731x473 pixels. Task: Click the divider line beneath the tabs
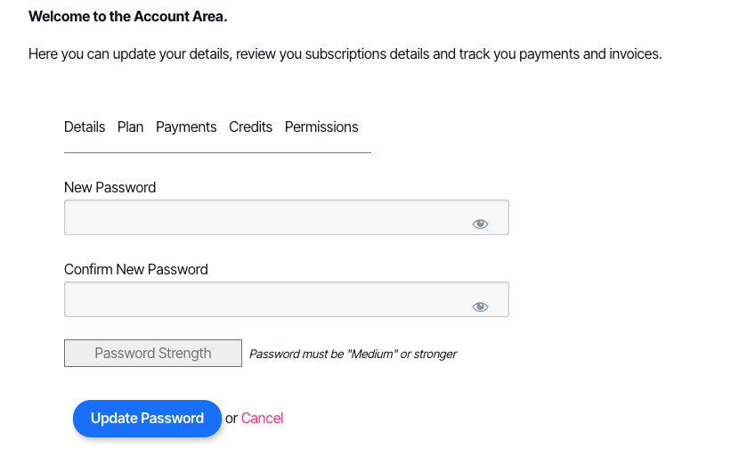217,152
